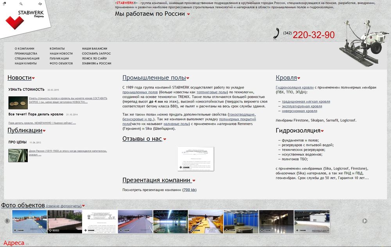The image size is (391, 247).
Task: Follow the Гидроизоляция кровли link
Action: [x=294, y=87]
